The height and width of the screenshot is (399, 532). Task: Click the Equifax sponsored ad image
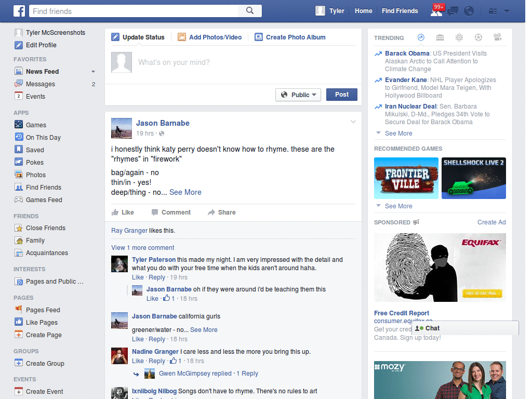440,268
